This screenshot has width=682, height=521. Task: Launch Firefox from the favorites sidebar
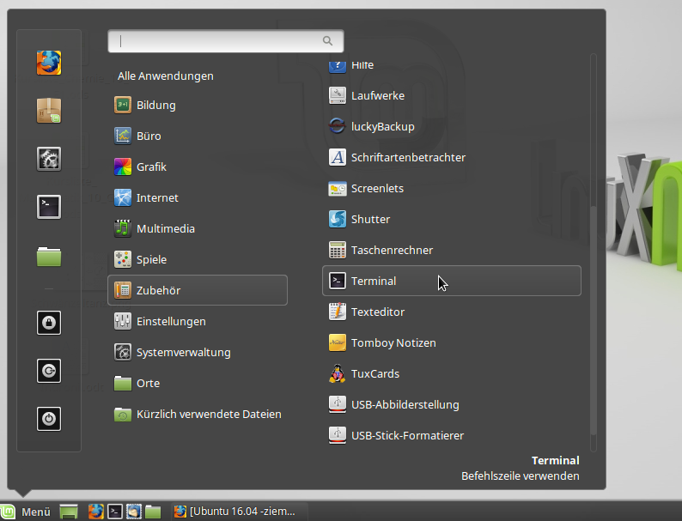(x=49, y=63)
